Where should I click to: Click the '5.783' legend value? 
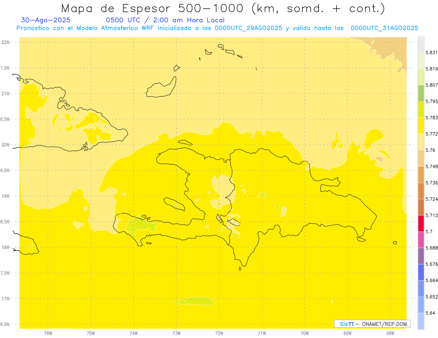tap(431, 118)
